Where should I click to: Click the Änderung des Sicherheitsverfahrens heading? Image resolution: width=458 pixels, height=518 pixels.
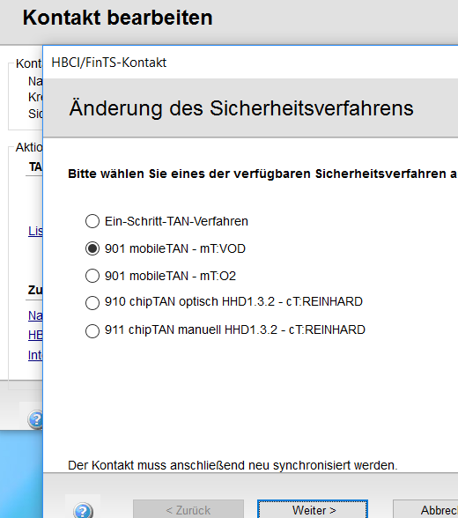241,108
